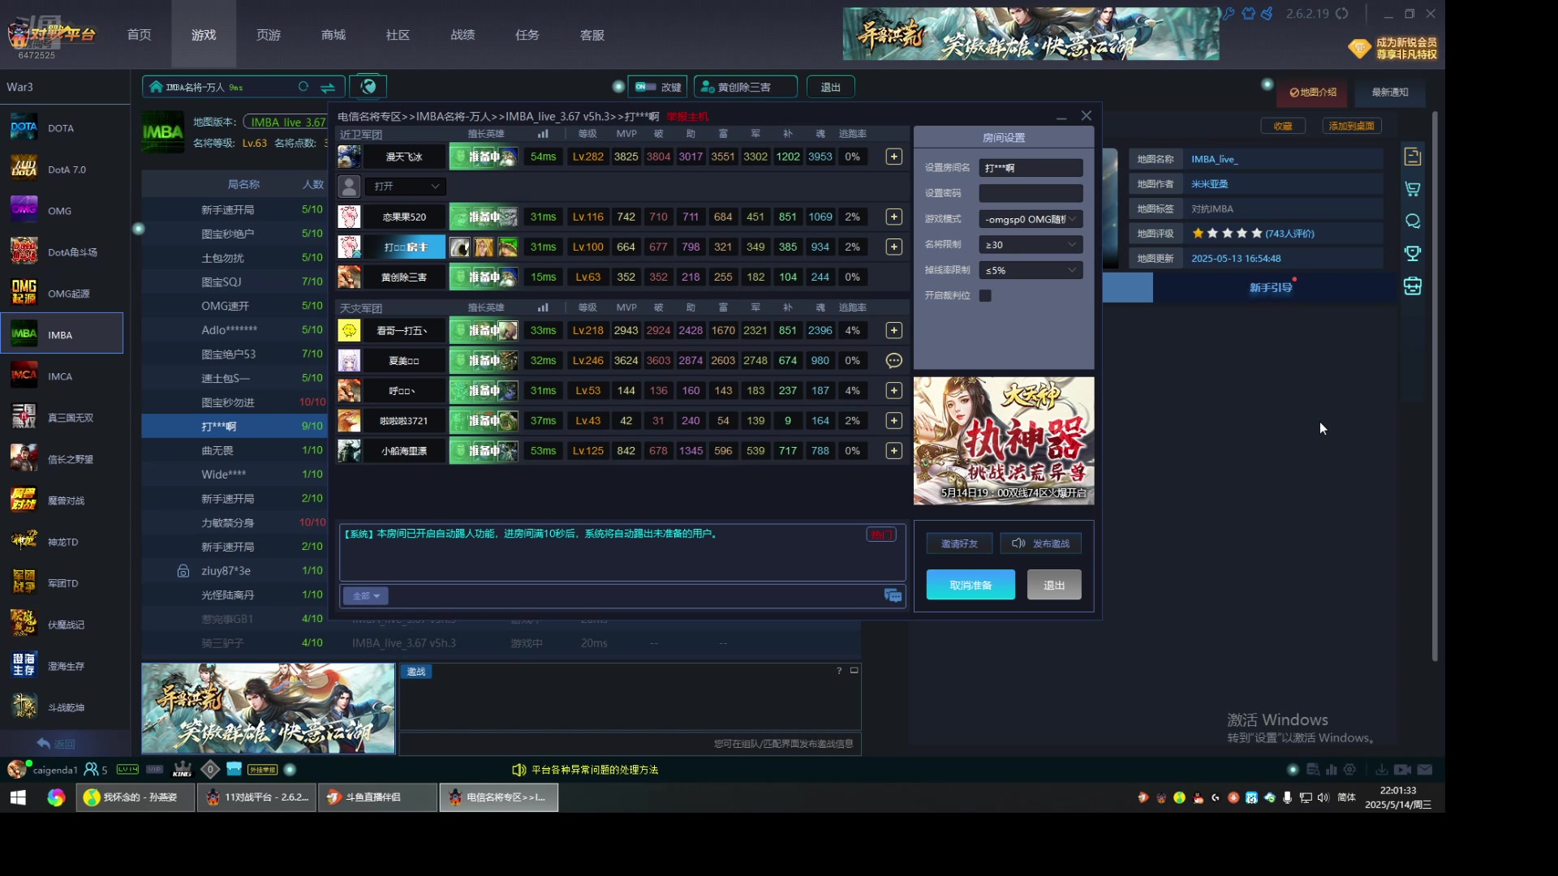Open the shopping cart icon on right sidebar
This screenshot has height=876, width=1558.
[x=1413, y=189]
